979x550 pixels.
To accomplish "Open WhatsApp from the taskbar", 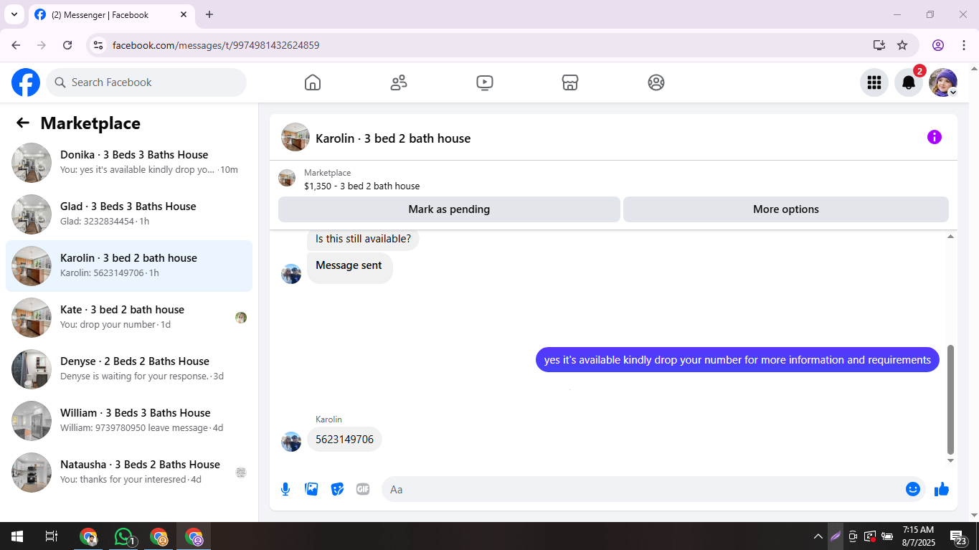I will click(124, 536).
